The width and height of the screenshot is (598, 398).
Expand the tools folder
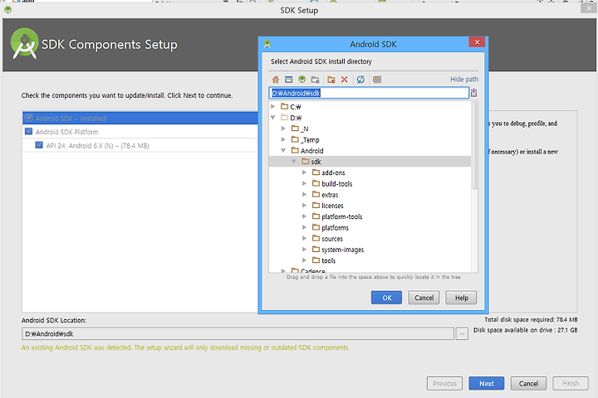(304, 260)
